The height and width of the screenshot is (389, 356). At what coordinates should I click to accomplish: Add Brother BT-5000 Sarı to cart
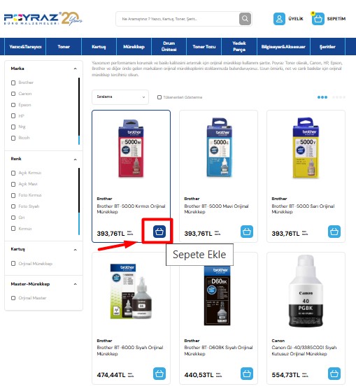(x=334, y=232)
